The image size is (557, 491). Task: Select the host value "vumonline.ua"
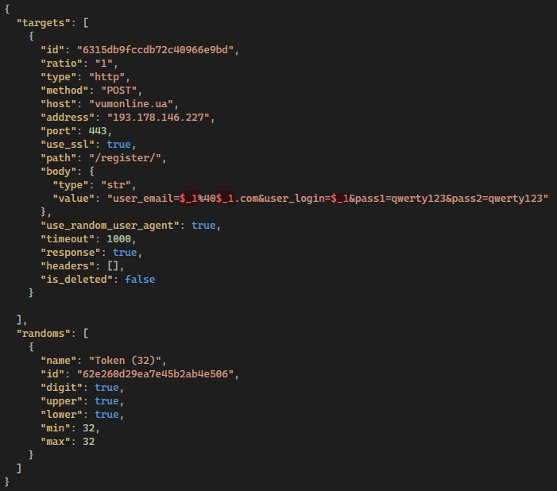pyautogui.click(x=131, y=104)
